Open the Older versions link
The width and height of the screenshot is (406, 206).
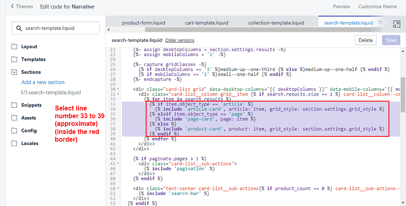(179, 40)
